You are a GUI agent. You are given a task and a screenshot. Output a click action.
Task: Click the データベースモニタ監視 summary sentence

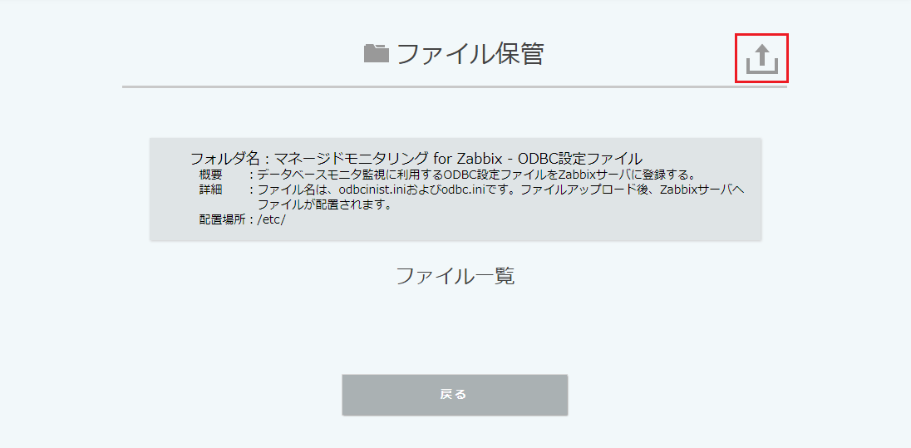(x=475, y=175)
